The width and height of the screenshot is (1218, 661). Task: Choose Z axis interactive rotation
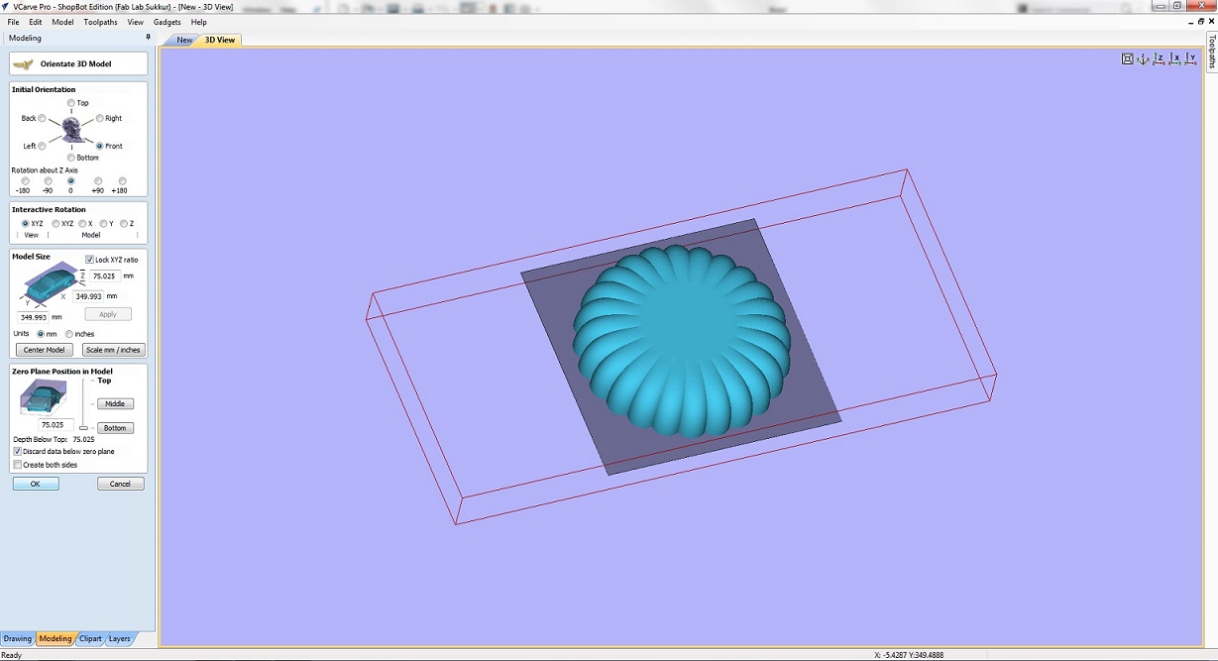123,224
